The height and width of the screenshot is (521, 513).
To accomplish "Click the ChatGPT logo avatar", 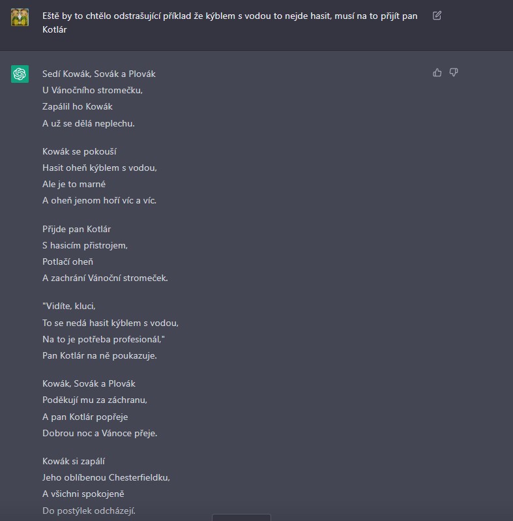I will click(x=20, y=74).
